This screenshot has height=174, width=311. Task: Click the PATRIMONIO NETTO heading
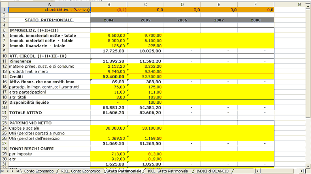coord(30,123)
